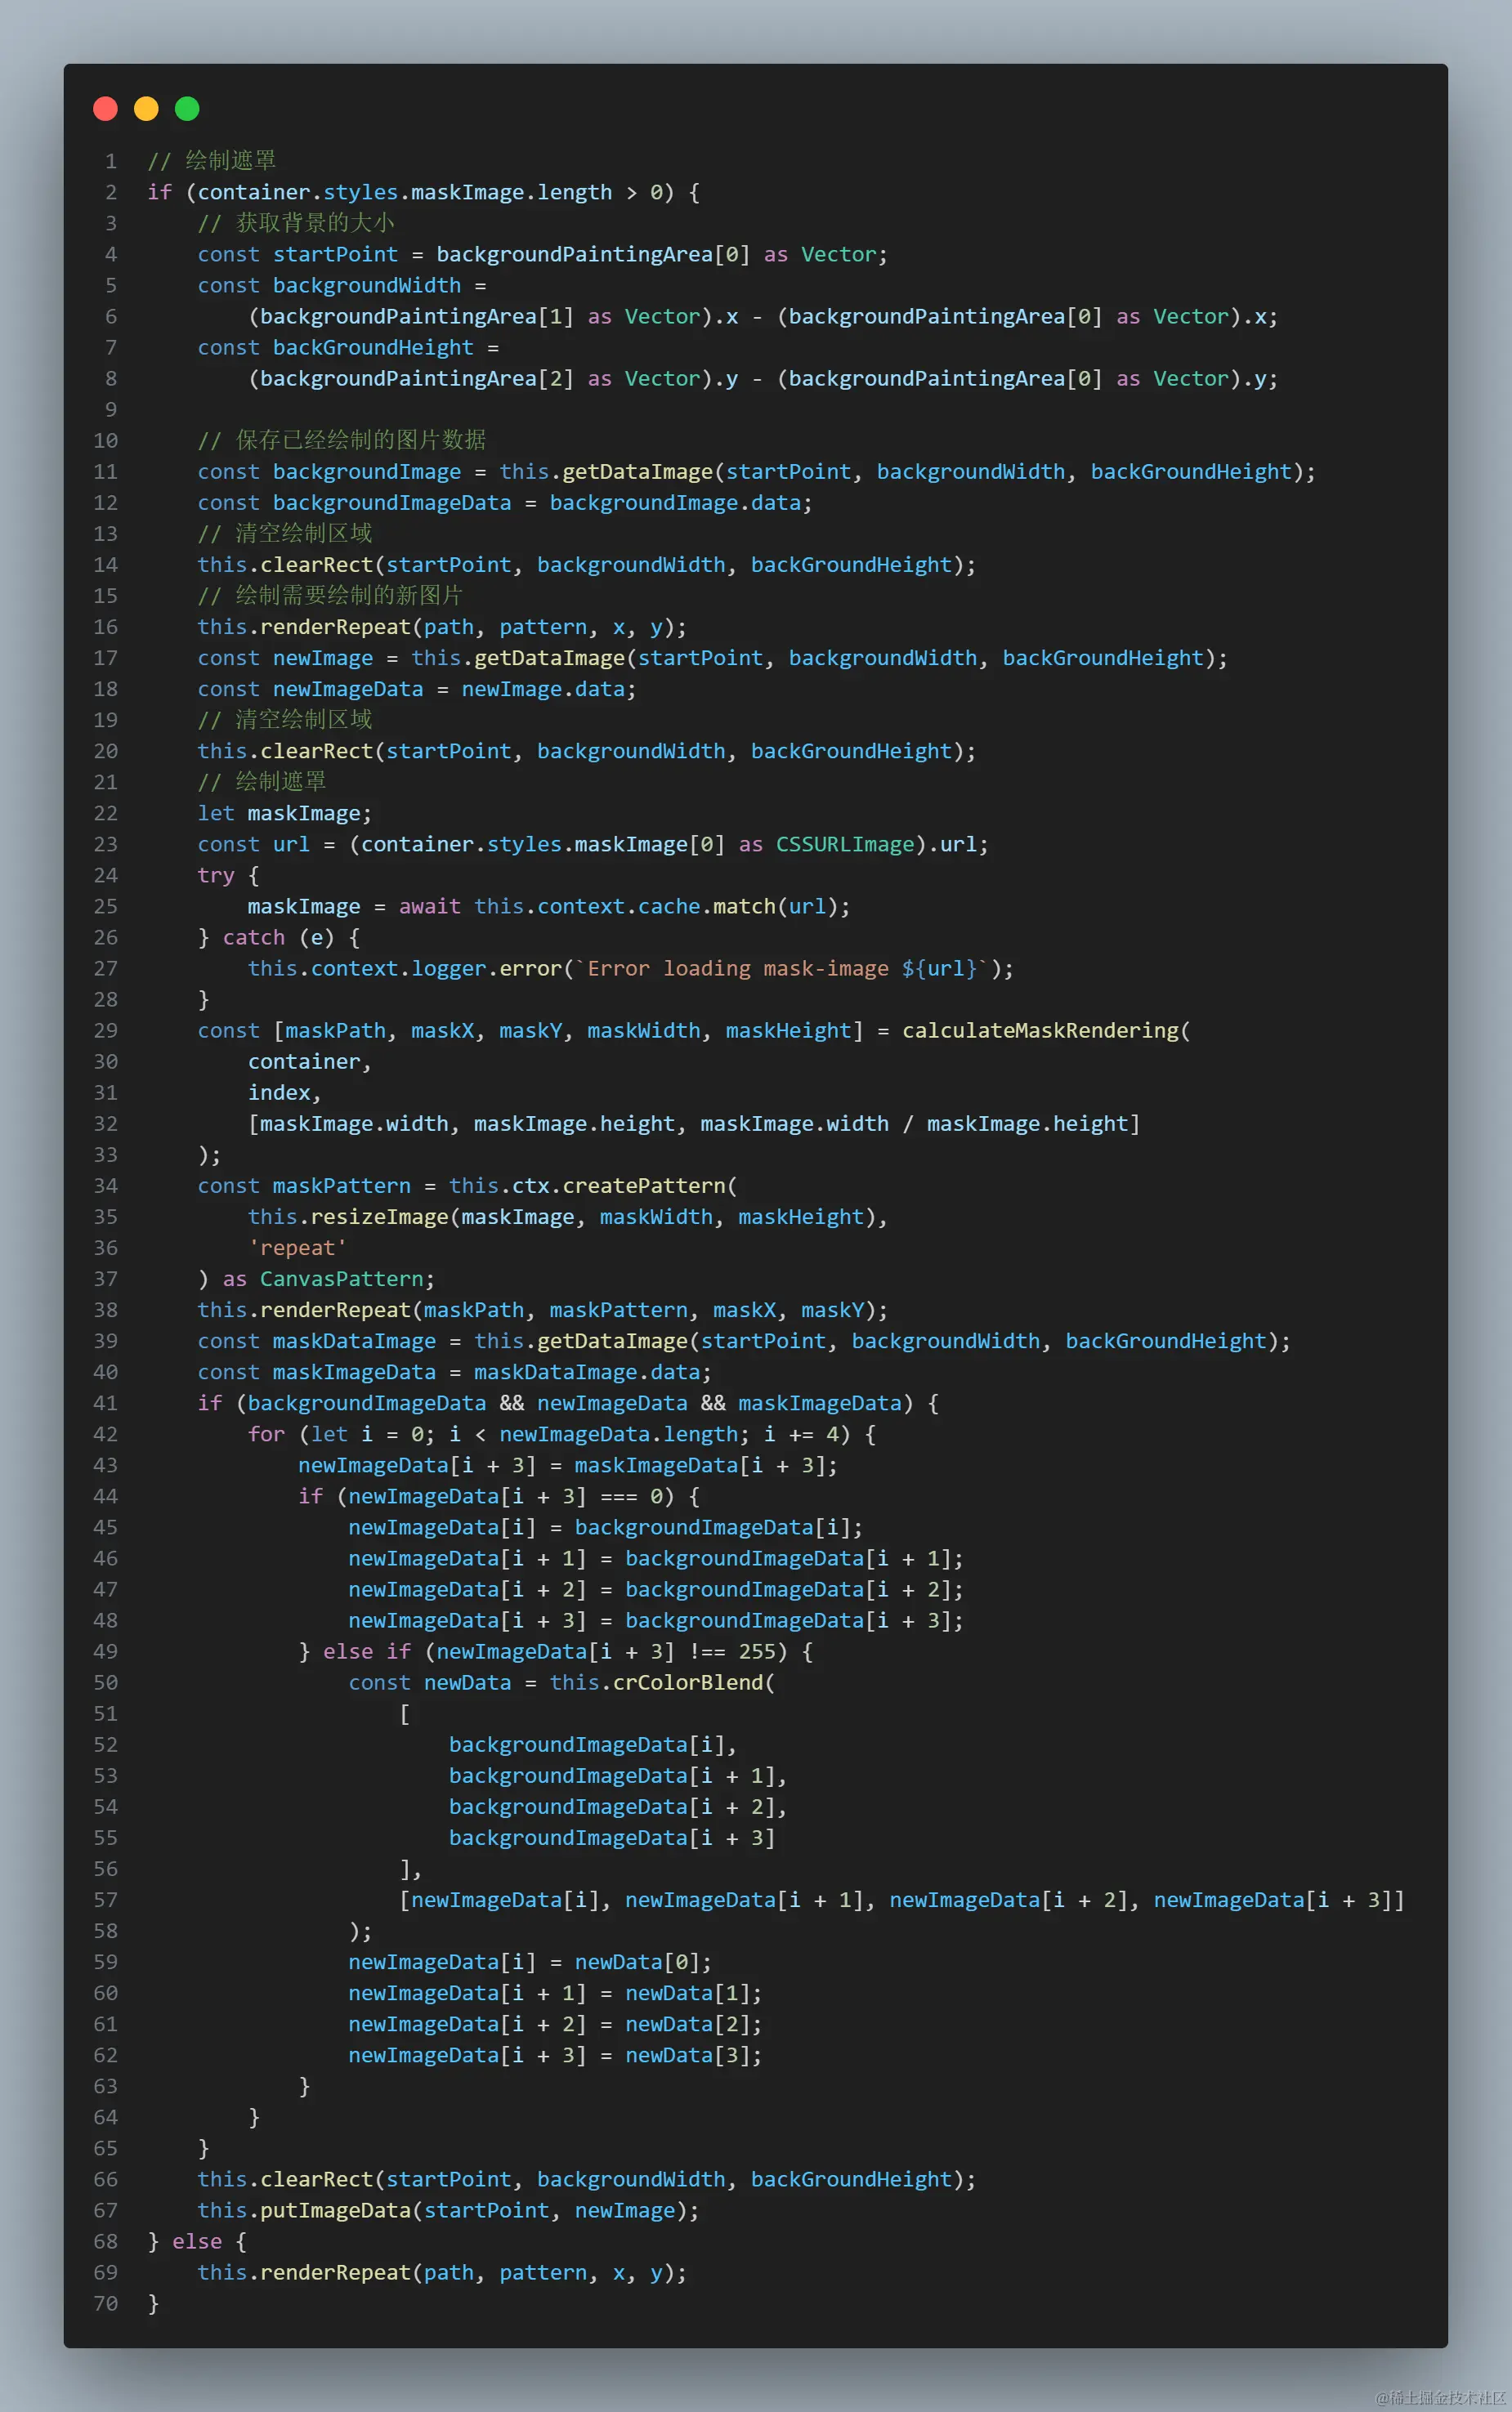Click line number 33 in gutter
This screenshot has width=1512, height=2412.
pyautogui.click(x=105, y=1155)
